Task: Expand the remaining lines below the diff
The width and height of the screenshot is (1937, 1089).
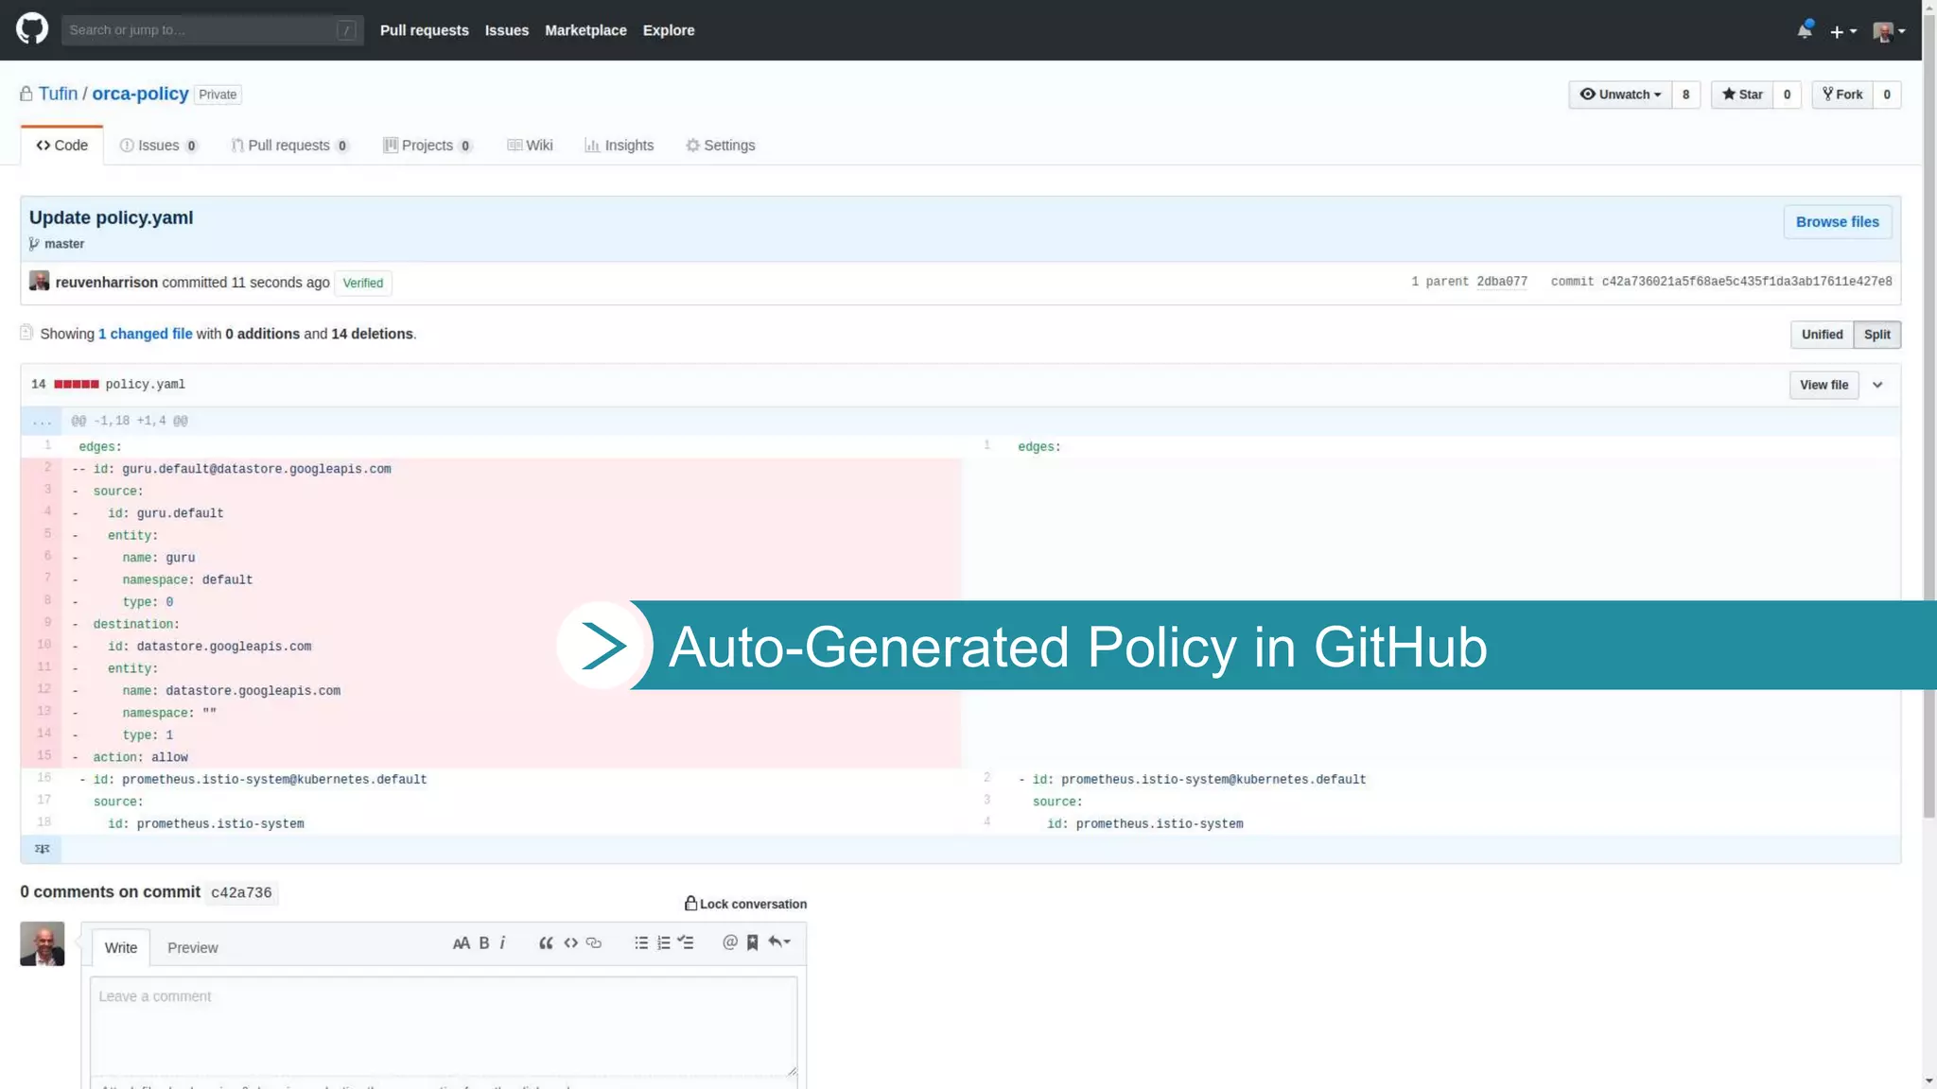Action: tap(42, 849)
